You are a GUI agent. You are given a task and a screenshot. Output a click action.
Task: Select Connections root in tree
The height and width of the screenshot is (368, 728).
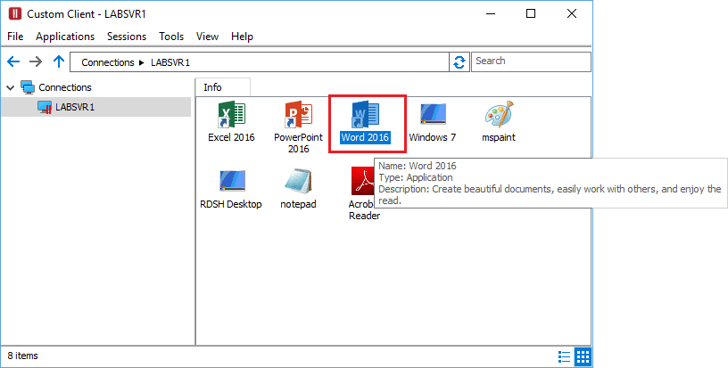point(65,87)
